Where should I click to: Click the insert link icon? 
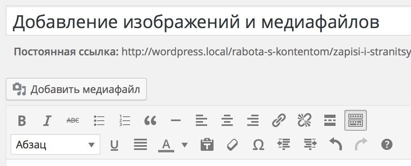(x=279, y=120)
